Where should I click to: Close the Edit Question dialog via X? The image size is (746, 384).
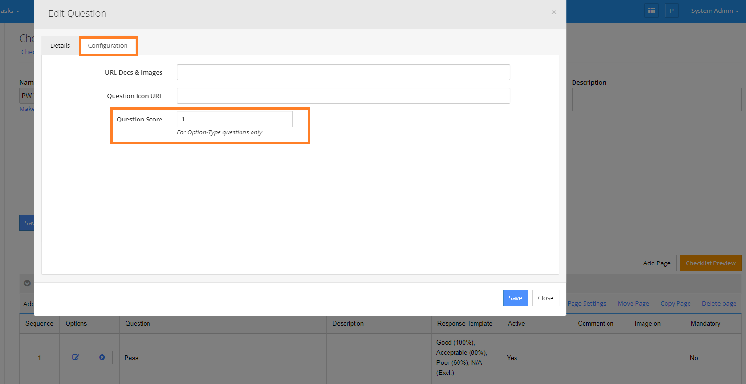(x=554, y=12)
